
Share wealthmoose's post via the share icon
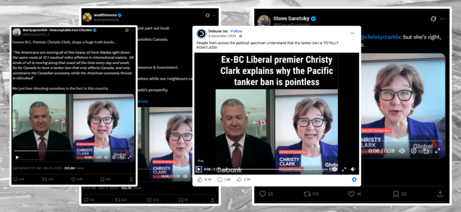(x=212, y=200)
